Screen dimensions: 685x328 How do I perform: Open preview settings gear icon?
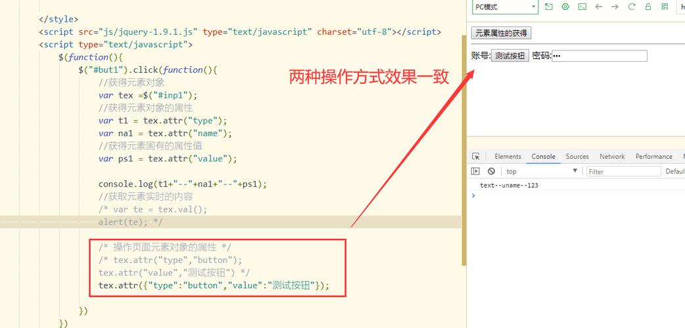click(565, 7)
